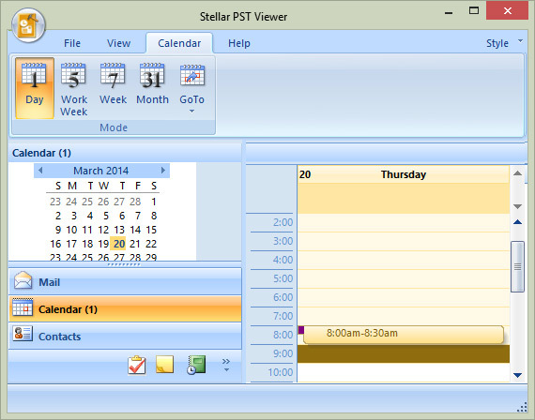
Task: Switch to Work Week view mode
Action: tap(74, 88)
